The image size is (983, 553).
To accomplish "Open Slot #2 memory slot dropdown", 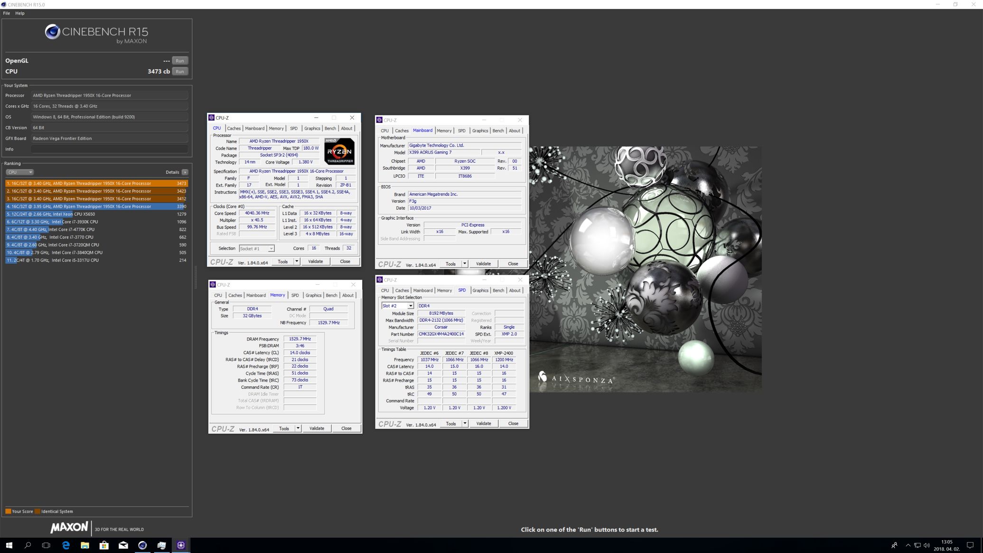I will (x=398, y=306).
